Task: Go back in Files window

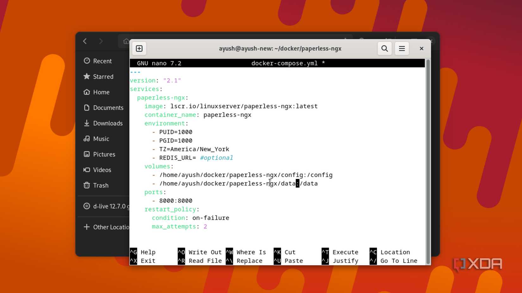Action: 85,41
